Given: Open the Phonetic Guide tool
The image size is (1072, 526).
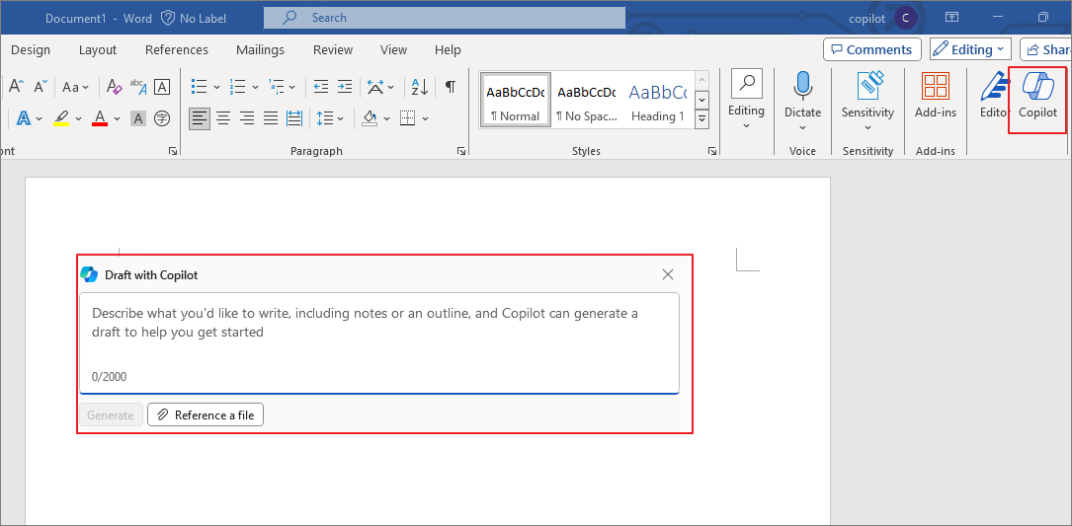Looking at the screenshot, I should (x=138, y=87).
